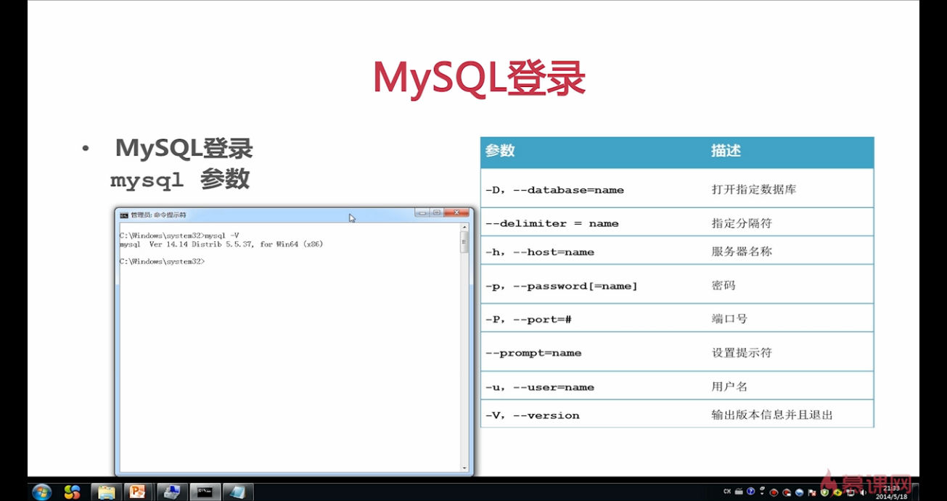947x501 pixels.
Task: Click the '用户名' description cell
Action: point(729,386)
